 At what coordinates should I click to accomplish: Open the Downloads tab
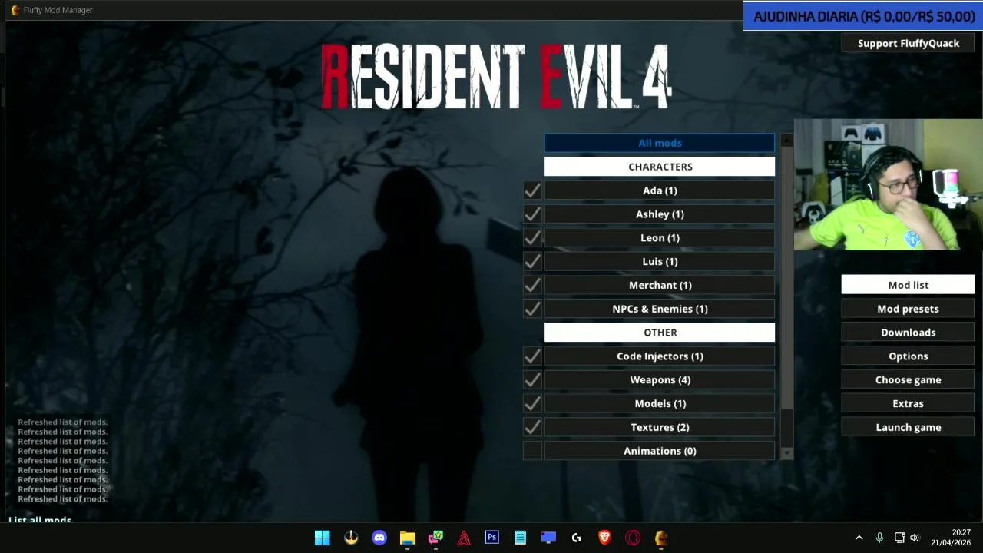click(x=908, y=333)
